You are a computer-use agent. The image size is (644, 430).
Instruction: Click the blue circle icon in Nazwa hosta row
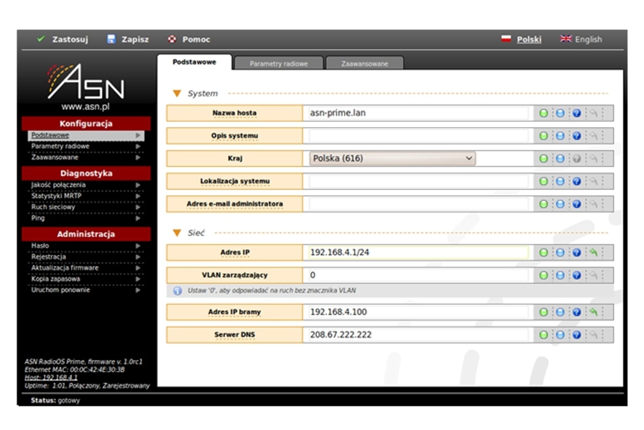tap(560, 113)
